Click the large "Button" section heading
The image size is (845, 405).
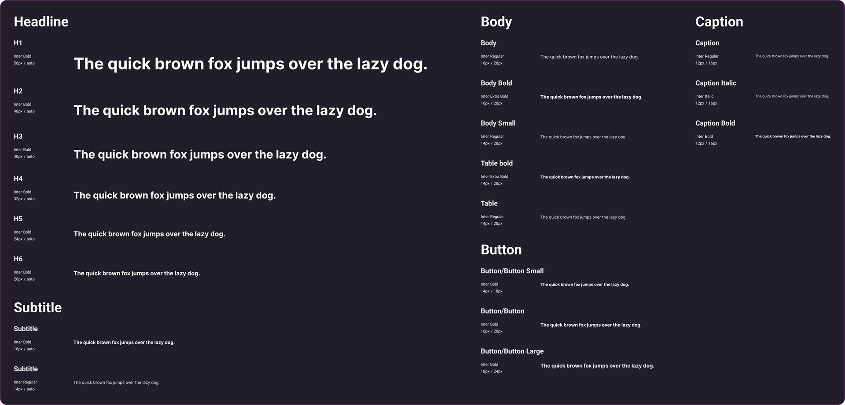[501, 250]
